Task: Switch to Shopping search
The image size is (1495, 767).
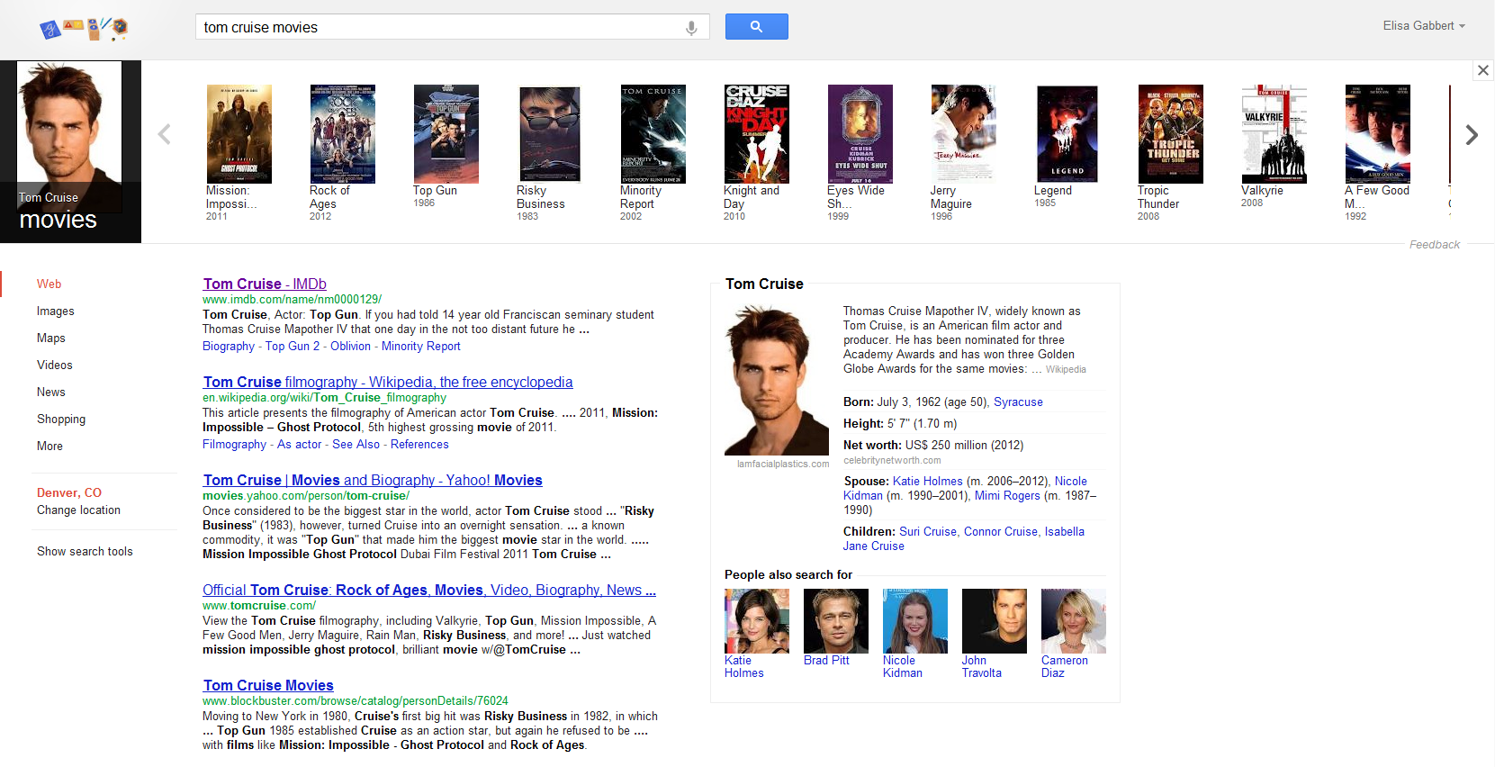Action: point(60,419)
